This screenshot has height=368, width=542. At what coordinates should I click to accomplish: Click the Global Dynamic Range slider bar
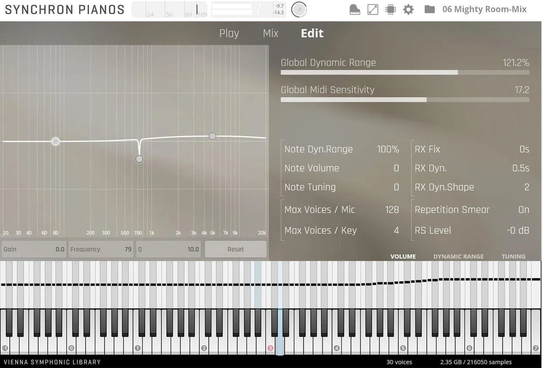click(405, 72)
